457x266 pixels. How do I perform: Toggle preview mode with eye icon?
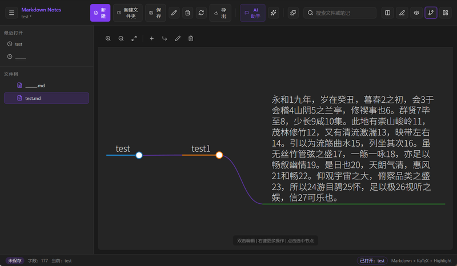(416, 13)
